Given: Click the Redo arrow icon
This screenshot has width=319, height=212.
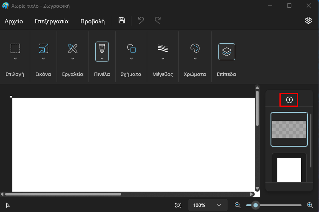Looking at the screenshot, I should point(158,20).
